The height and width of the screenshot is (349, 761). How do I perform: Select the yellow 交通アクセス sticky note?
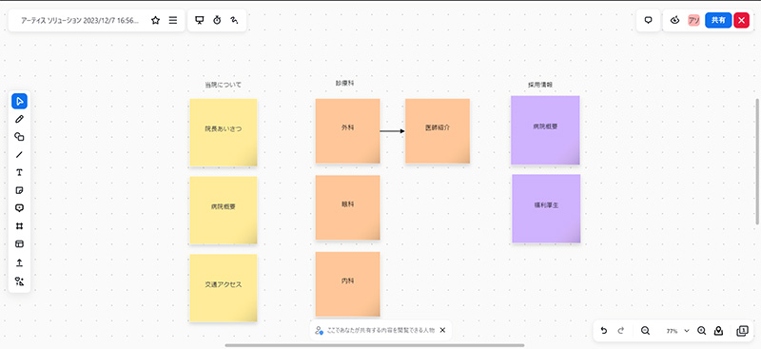224,288
